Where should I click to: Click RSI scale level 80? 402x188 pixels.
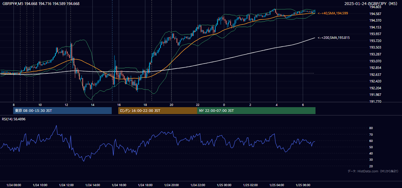pos(371,128)
